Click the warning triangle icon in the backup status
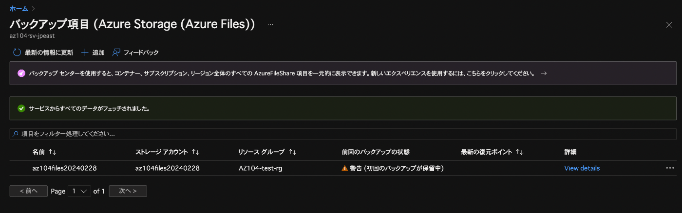Screen dimensions: 682x213 (x=345, y=168)
